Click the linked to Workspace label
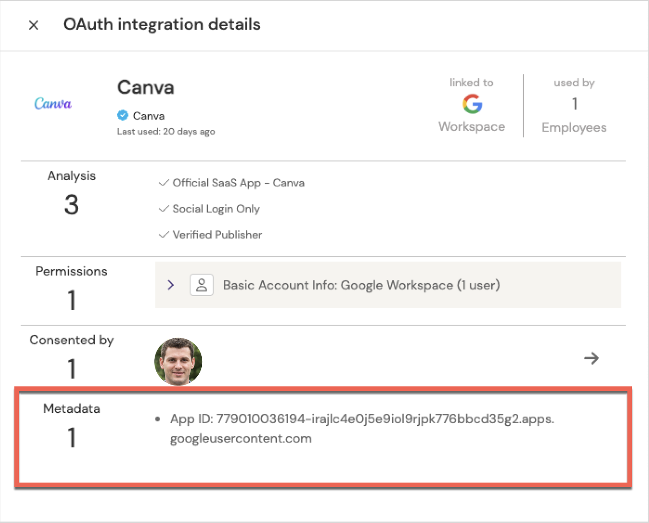 coord(471,127)
